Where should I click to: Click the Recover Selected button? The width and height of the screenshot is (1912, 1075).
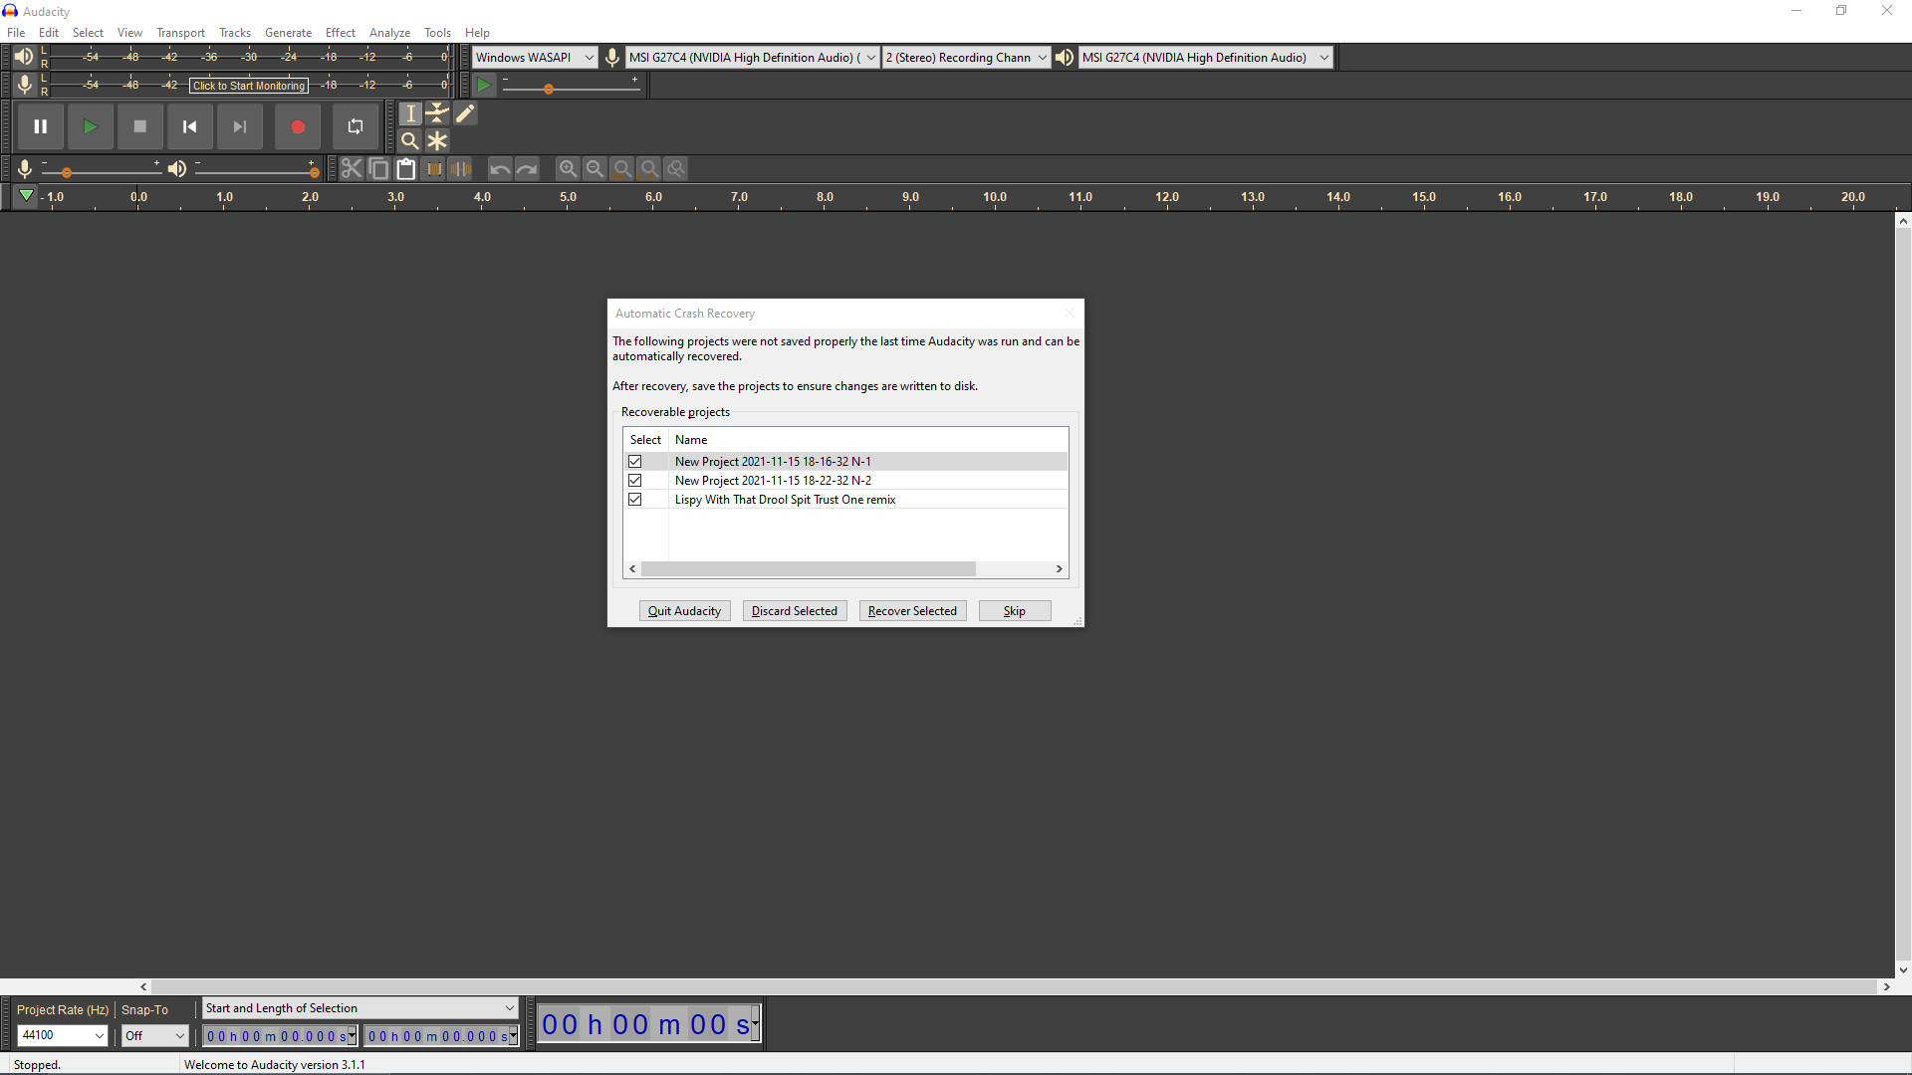(912, 611)
